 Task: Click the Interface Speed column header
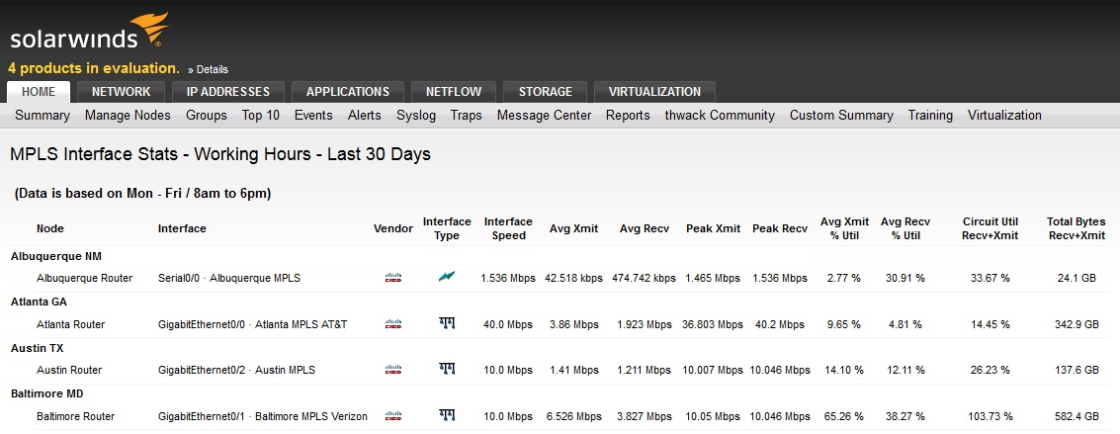click(x=509, y=228)
